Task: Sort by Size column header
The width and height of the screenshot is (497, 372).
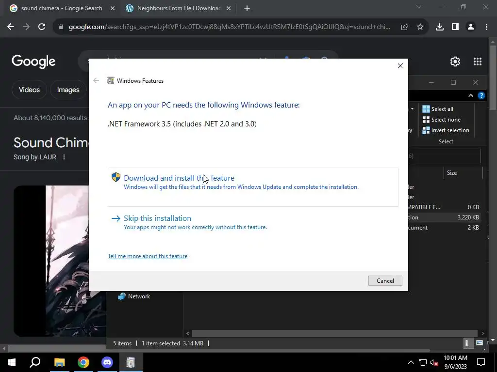Action: click(x=463, y=173)
